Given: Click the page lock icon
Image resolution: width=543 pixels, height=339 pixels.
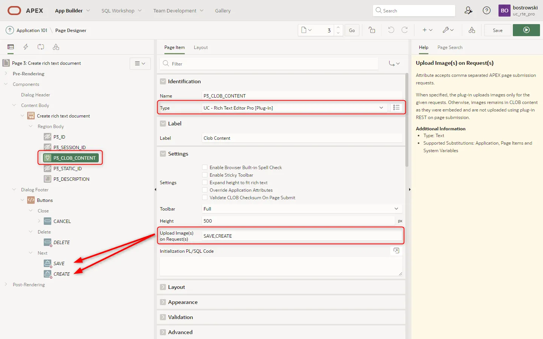Looking at the screenshot, I should click(372, 30).
